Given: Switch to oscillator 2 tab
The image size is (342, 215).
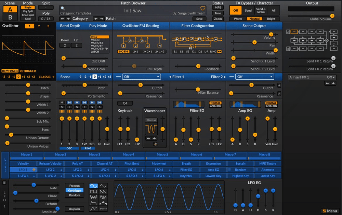Looking at the screenshot, I should (39, 26).
